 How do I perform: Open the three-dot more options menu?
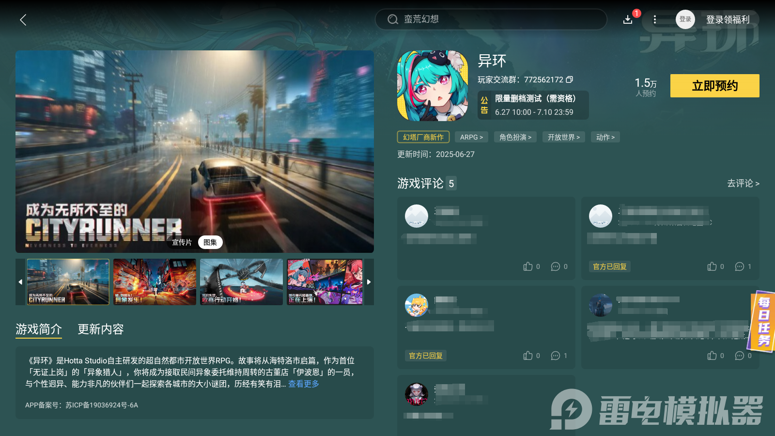[x=655, y=20]
